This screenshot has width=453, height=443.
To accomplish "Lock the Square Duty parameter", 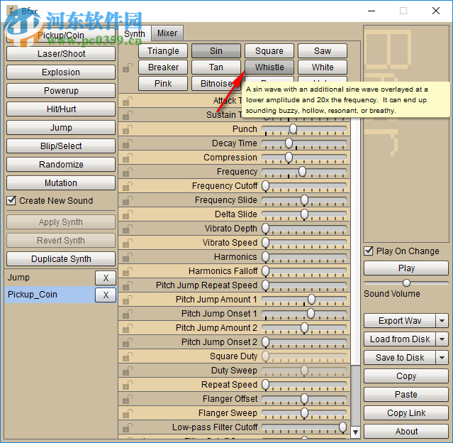I will point(128,356).
